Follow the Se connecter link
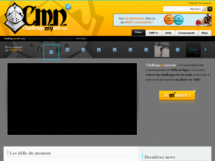The height and width of the screenshot is (161, 215). [x=205, y=3]
